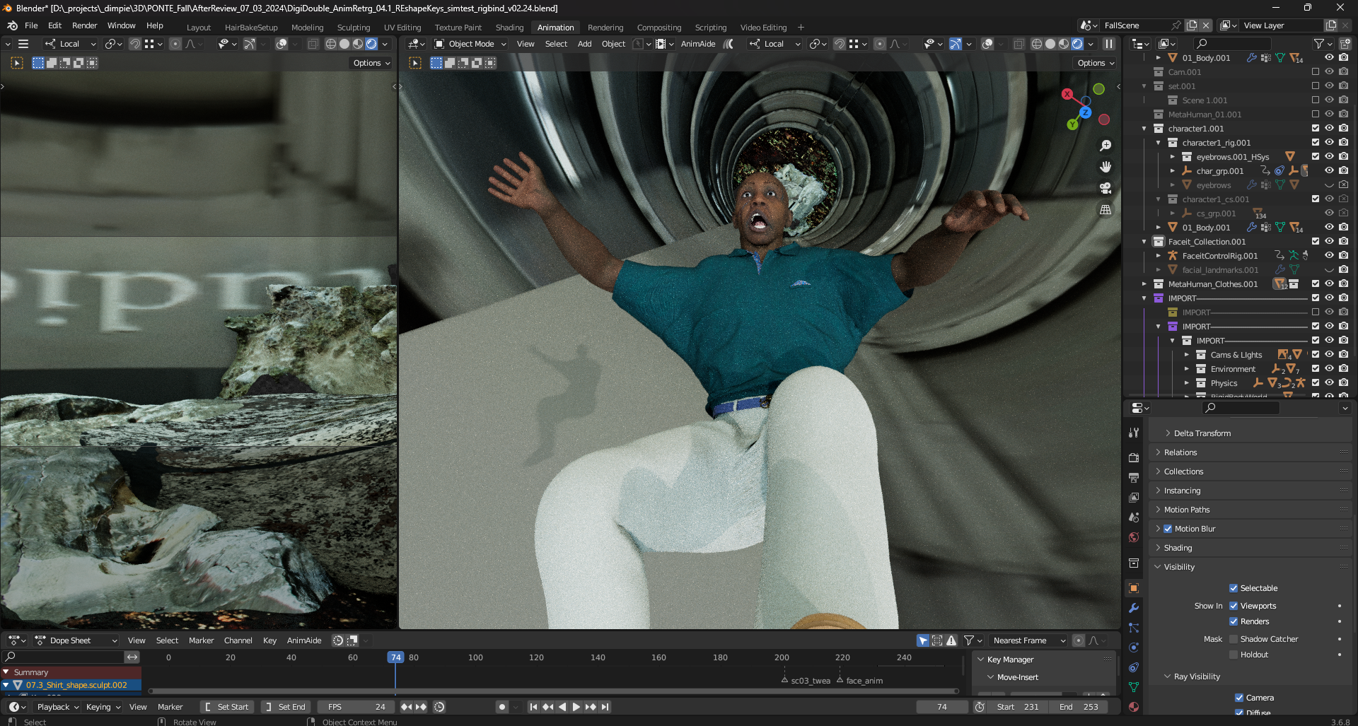Click the play animation button

[x=576, y=707]
